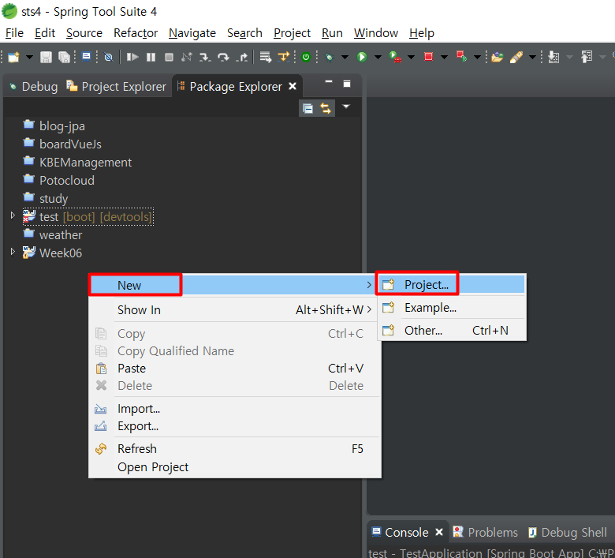This screenshot has width=615, height=558.
Task: Open the Edit menu
Action: coord(45,33)
